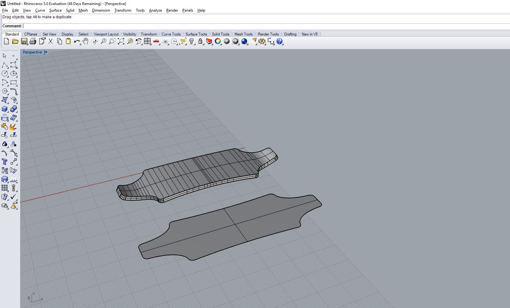Select the Fillet Curves tool
The image size is (510, 308).
14,91
